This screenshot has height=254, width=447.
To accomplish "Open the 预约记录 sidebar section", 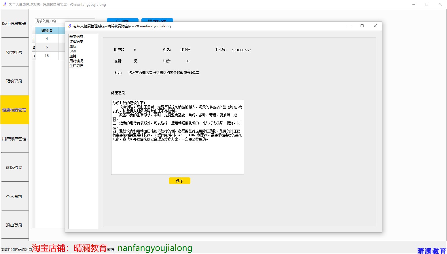I will [14, 81].
